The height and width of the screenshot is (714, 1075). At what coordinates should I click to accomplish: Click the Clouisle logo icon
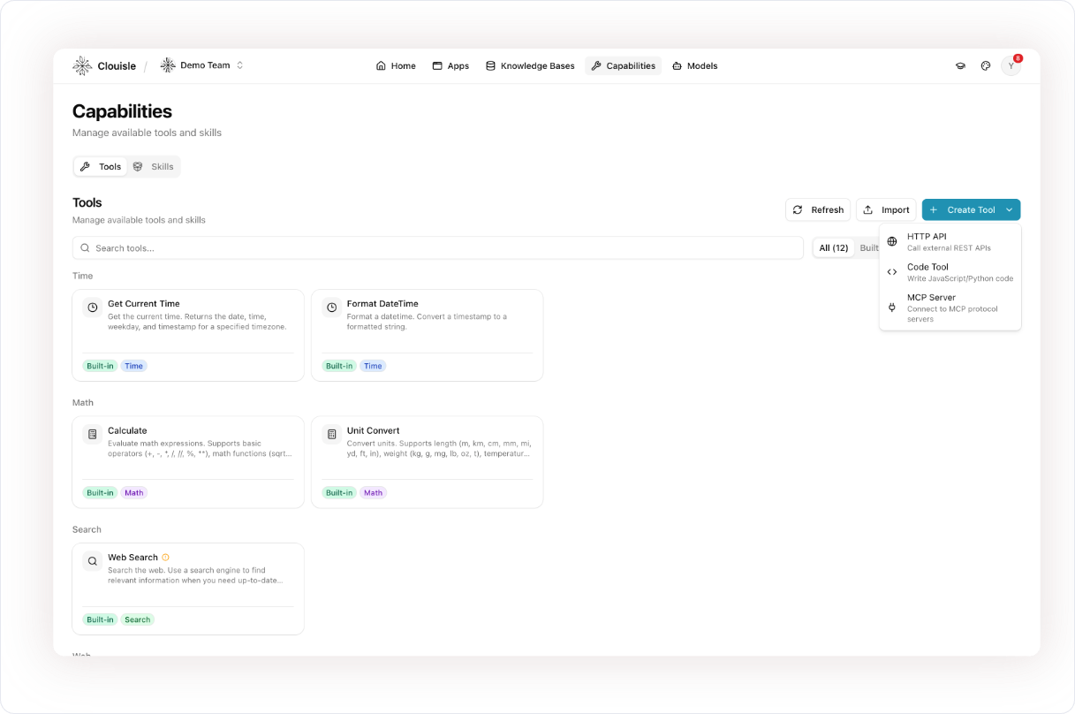click(x=82, y=65)
